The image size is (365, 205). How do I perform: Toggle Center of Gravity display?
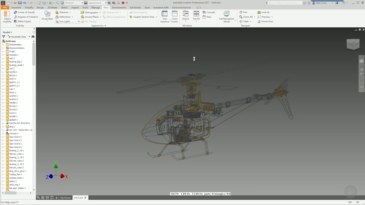tap(24, 12)
